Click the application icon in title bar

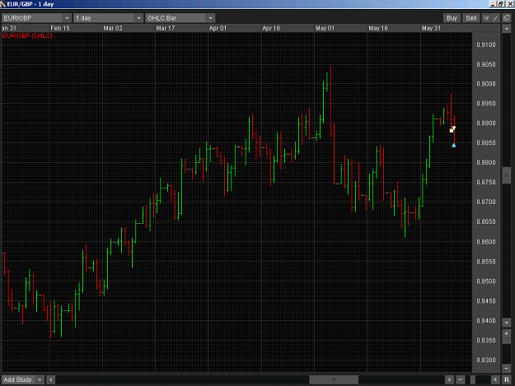(3, 4)
